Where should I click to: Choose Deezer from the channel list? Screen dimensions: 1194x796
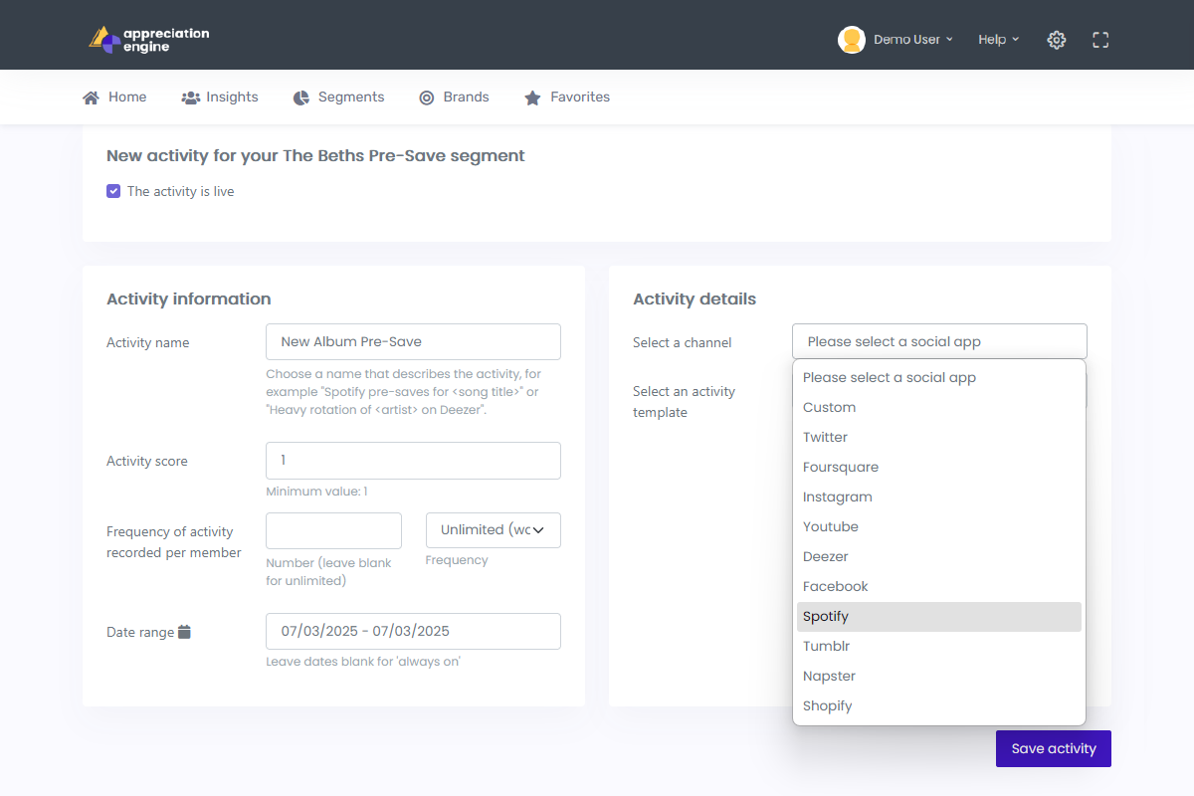click(x=939, y=556)
